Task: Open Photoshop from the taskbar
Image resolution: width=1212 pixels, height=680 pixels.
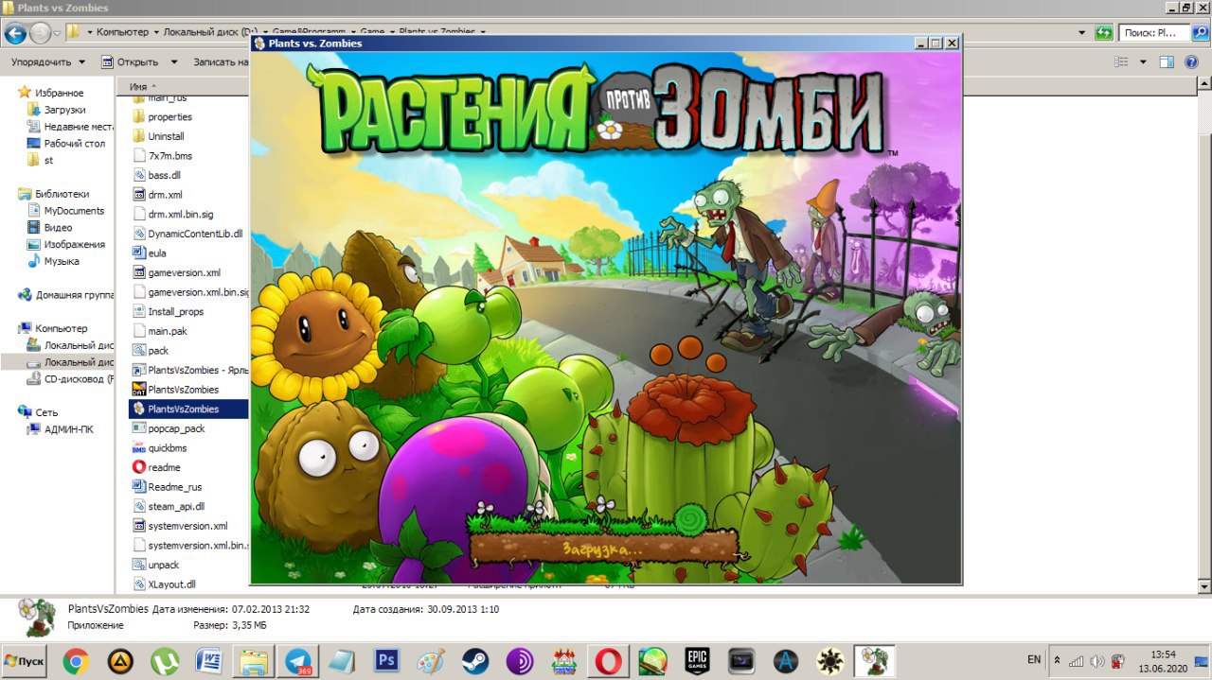Action: coord(386,660)
